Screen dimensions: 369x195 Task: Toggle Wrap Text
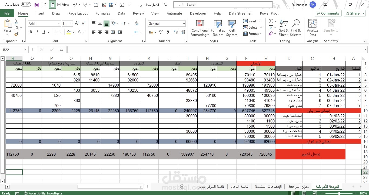(x=136, y=23)
